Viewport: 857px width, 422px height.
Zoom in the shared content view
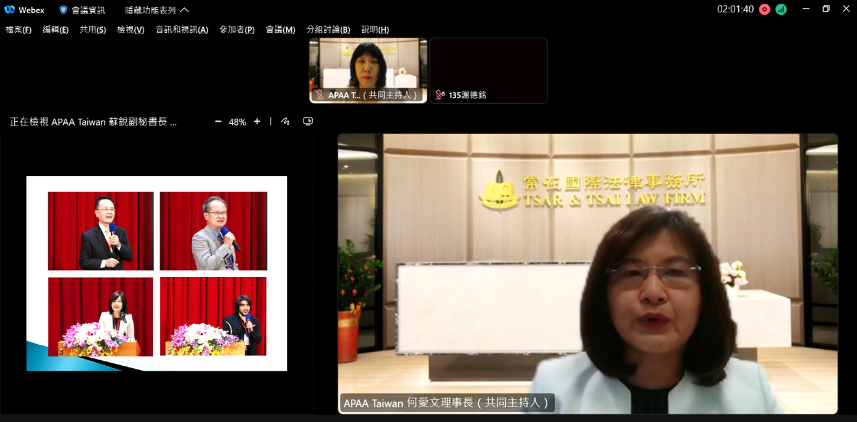257,122
